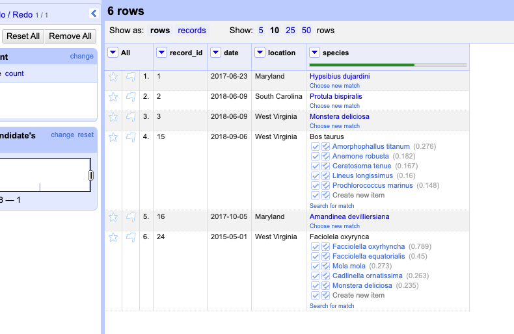
Task: Star the Amandinea devilliersiana row
Action: pyautogui.click(x=113, y=217)
